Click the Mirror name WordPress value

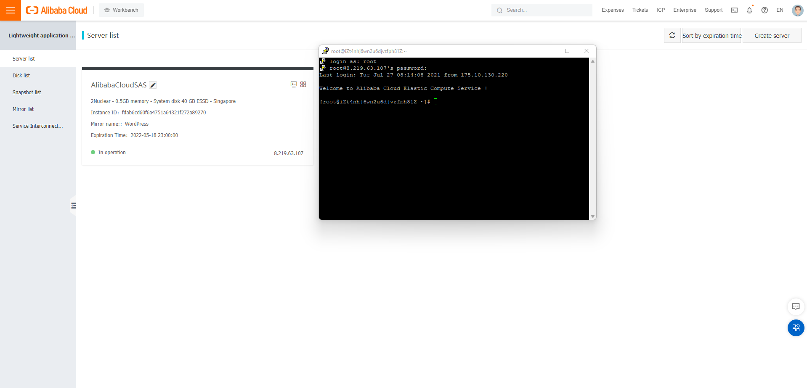click(136, 124)
